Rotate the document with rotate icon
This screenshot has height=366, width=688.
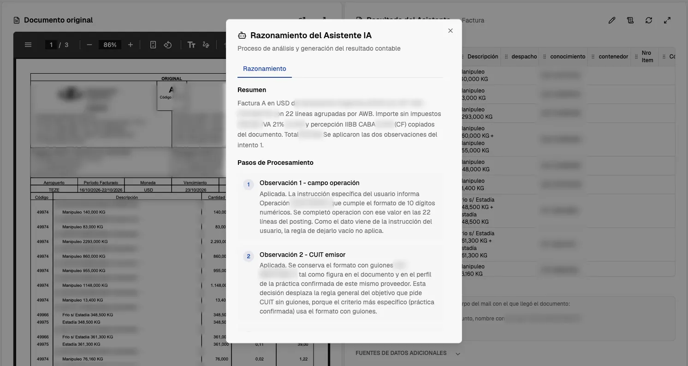pos(168,45)
